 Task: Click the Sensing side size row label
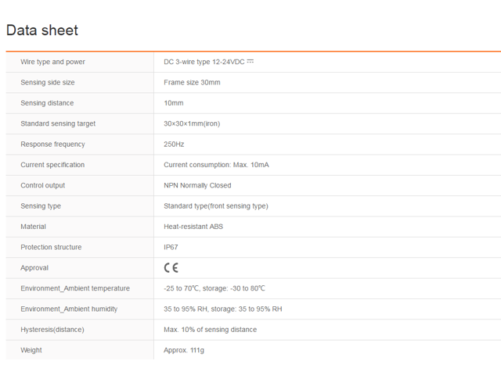[47, 82]
